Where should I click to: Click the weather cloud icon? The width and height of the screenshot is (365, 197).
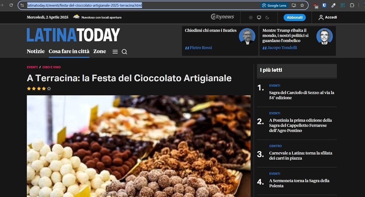point(76,17)
